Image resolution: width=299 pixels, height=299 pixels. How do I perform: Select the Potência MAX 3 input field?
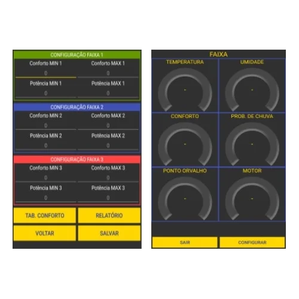[x=108, y=198]
